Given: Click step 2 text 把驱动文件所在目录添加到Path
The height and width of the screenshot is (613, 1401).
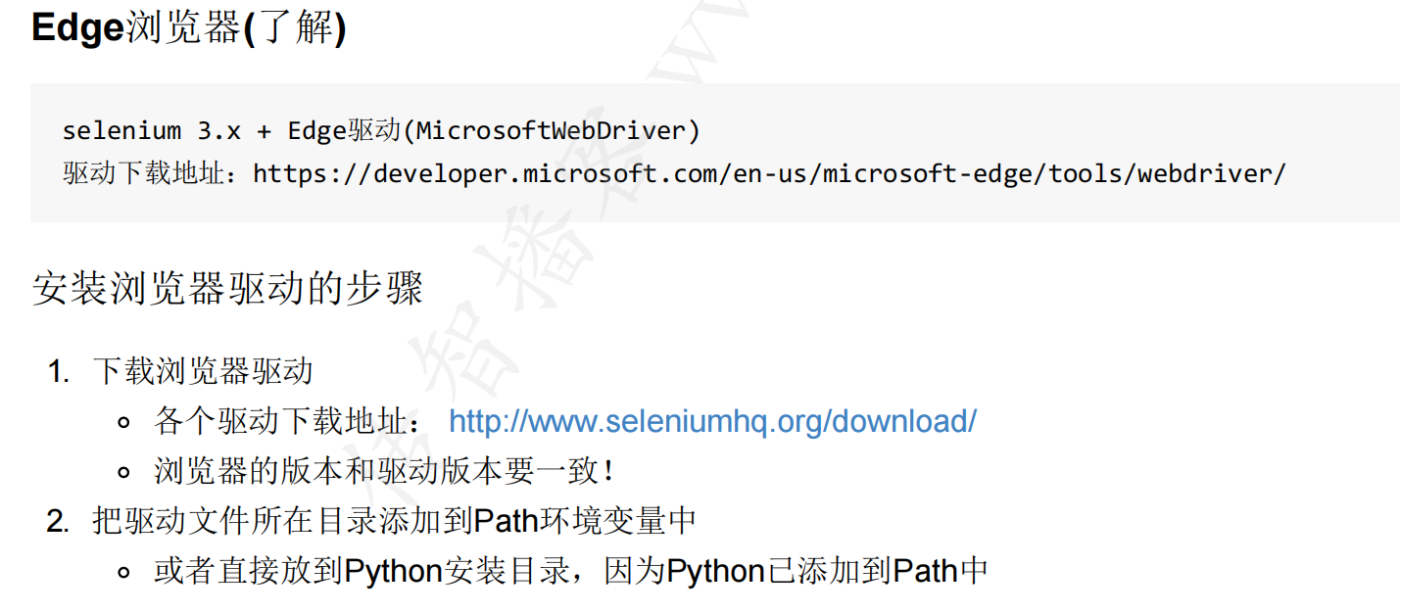Looking at the screenshot, I should pyautogui.click(x=284, y=521).
